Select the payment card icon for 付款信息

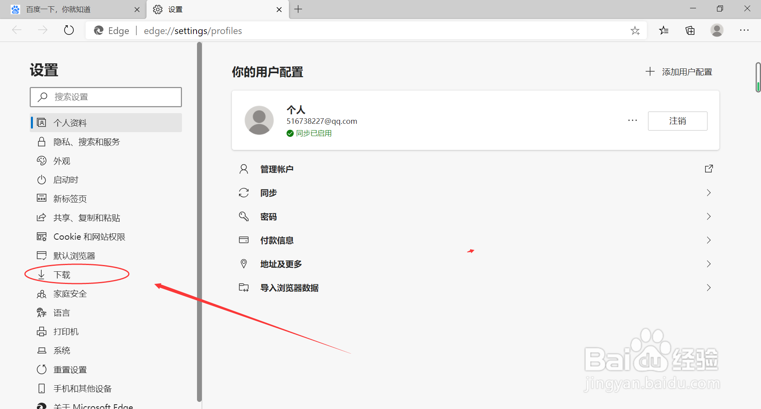coord(244,240)
